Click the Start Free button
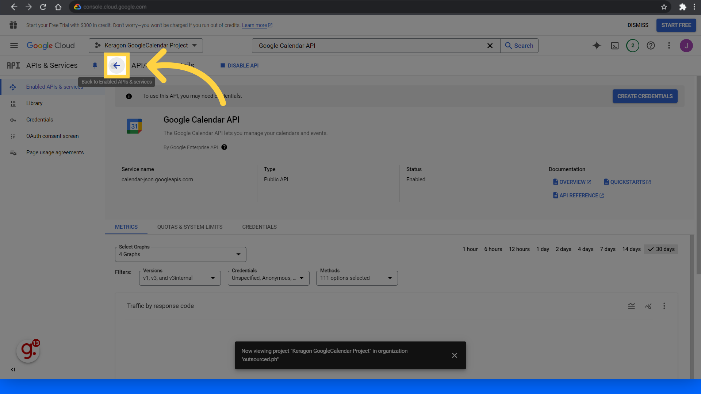 [676, 25]
